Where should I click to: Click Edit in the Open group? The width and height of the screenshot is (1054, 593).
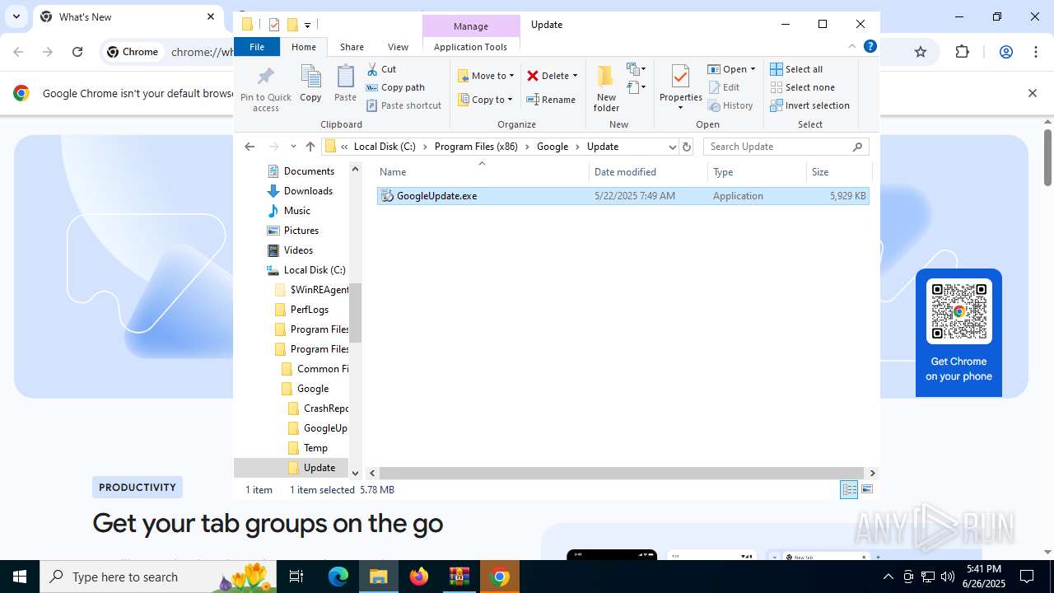click(723, 87)
